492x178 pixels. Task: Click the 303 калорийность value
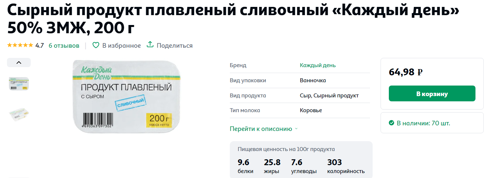(x=346, y=166)
